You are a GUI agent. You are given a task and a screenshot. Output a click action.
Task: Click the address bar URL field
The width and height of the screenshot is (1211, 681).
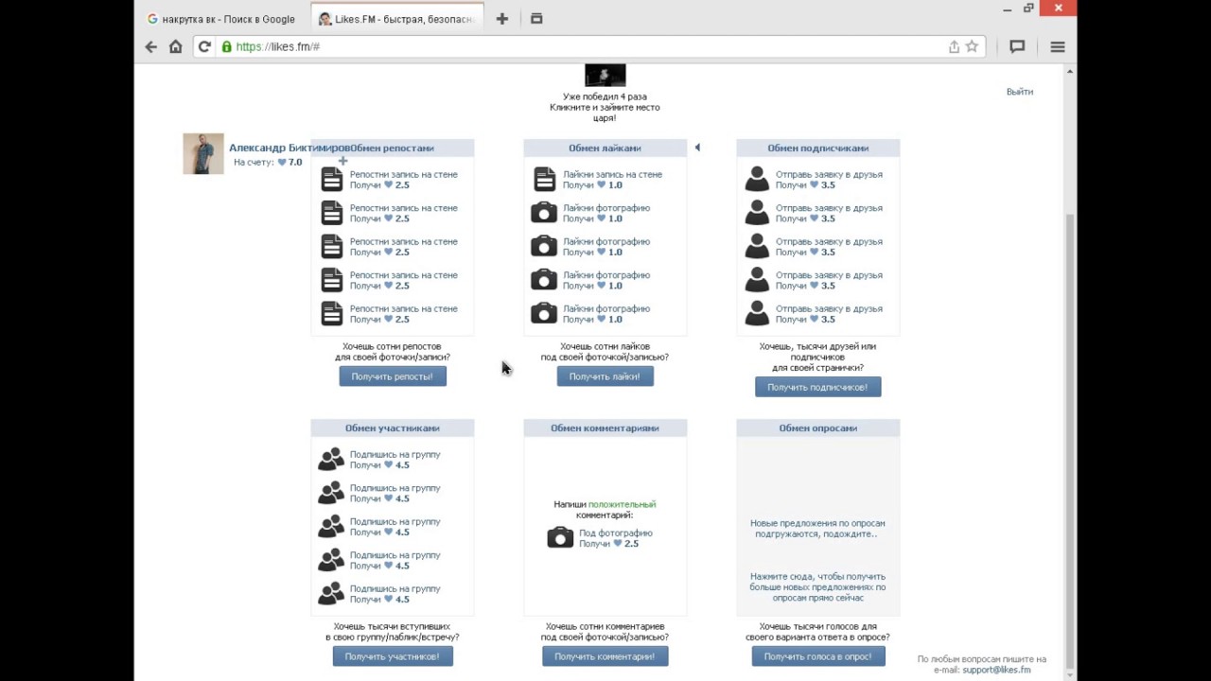tap(568, 46)
